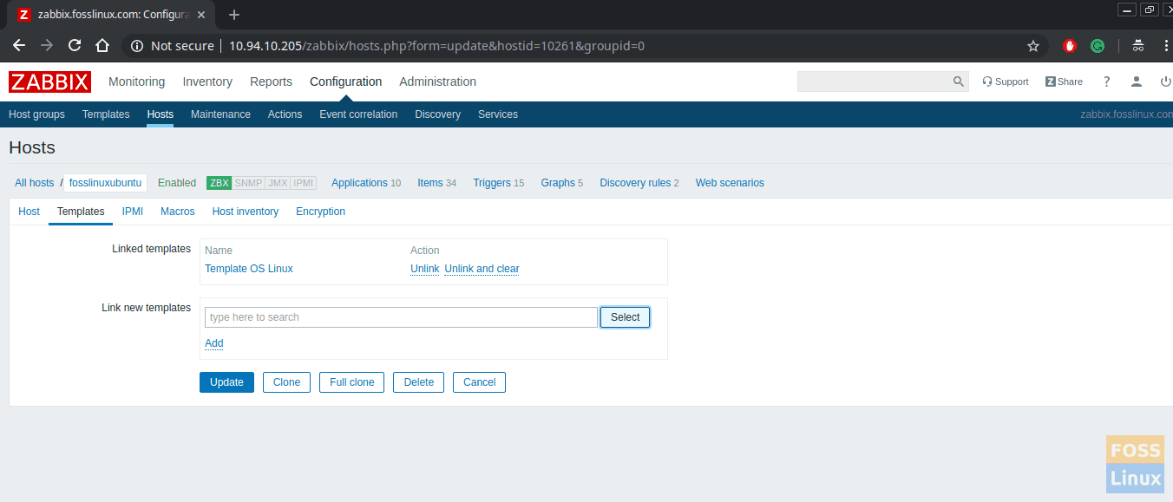Switch to the Macros tab
This screenshot has width=1173, height=502.
coord(178,212)
